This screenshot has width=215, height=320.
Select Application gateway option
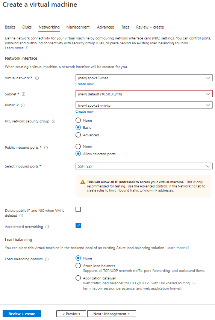(78, 278)
